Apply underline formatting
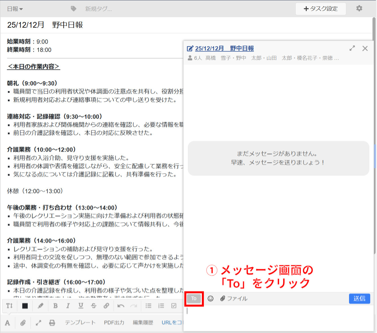The width and height of the screenshot is (377, 333). pyautogui.click(x=81, y=306)
